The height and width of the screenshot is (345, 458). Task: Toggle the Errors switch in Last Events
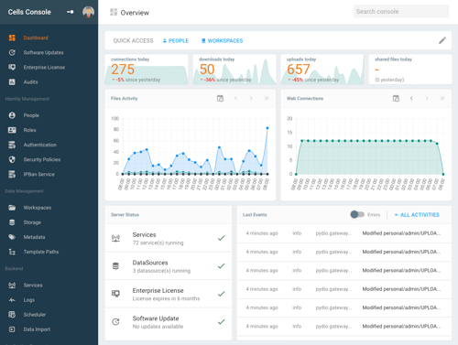point(357,214)
